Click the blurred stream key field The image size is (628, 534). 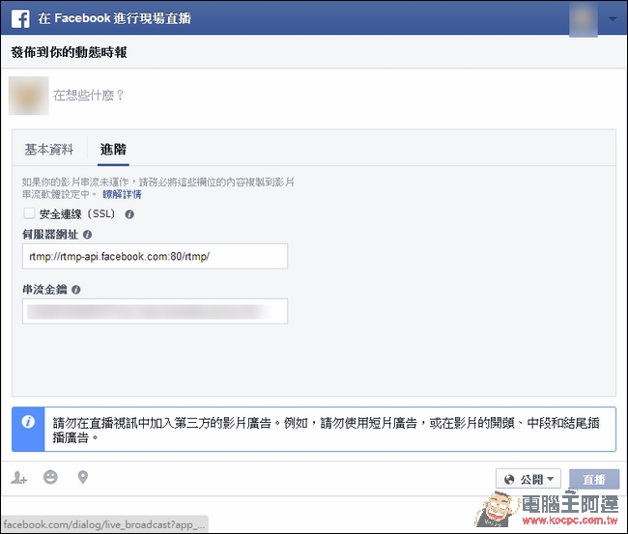click(x=155, y=312)
